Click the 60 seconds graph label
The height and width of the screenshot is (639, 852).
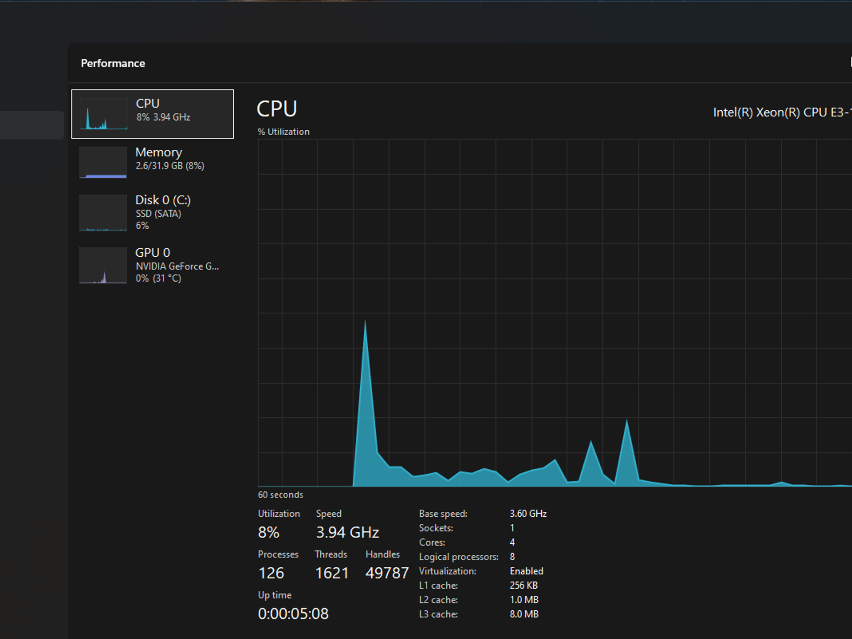coord(280,495)
